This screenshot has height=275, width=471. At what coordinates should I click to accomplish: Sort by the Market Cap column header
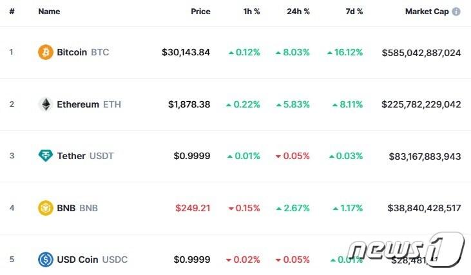(427, 12)
